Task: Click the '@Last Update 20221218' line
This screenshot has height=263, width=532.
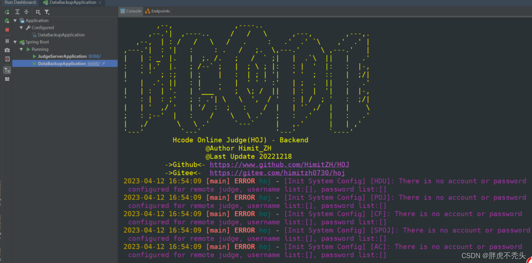Action: pyautogui.click(x=249, y=157)
